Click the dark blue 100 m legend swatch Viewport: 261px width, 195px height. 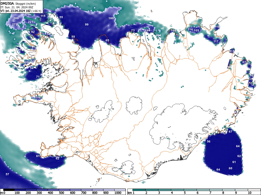click(x=20, y=190)
